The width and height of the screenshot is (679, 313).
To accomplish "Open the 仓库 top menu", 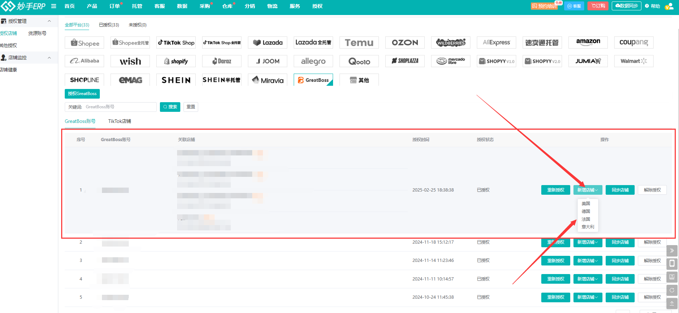I will pyautogui.click(x=227, y=6).
